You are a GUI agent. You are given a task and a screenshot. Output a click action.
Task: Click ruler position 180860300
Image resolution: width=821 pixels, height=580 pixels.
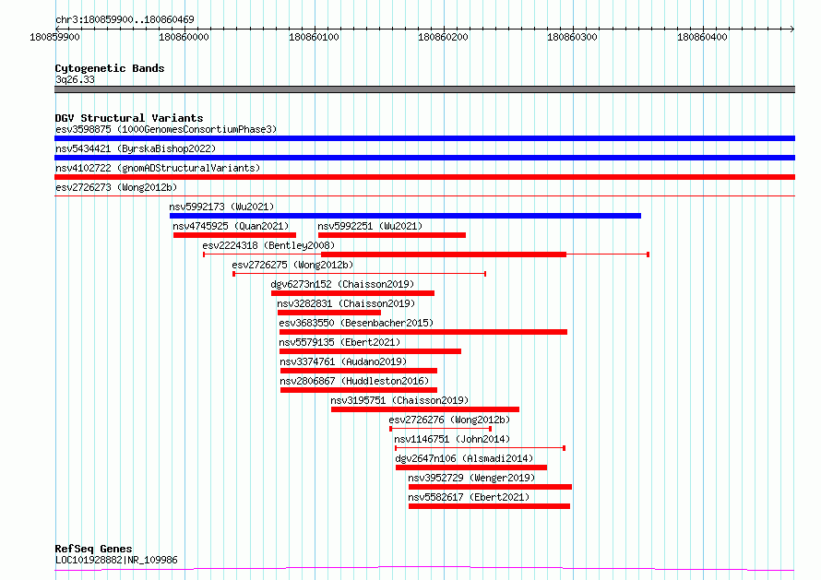(572, 37)
